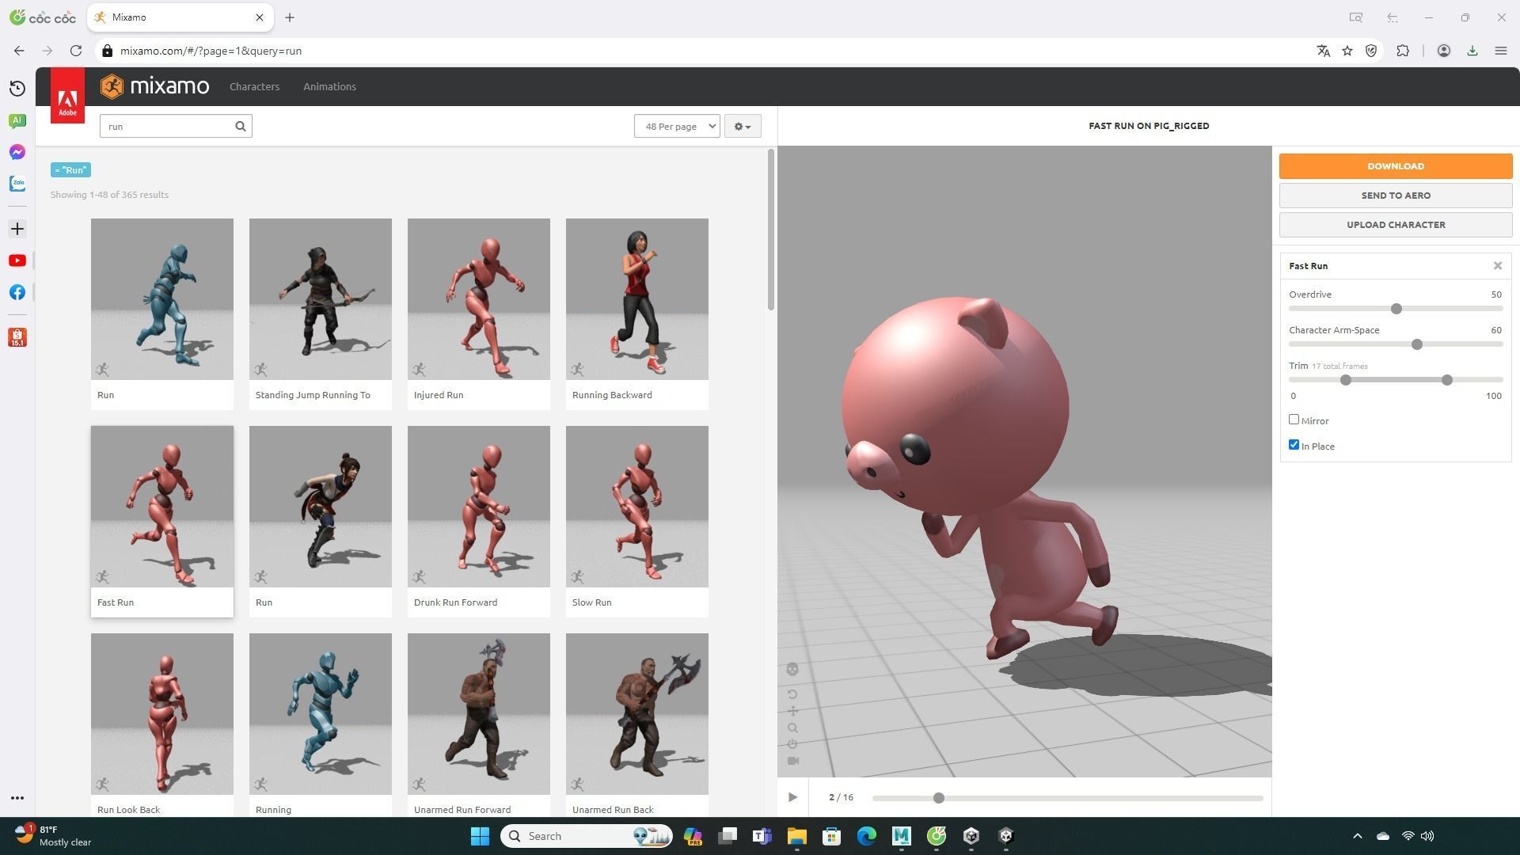Select the Run Look Back thumbnail
The width and height of the screenshot is (1520, 855).
tap(162, 714)
